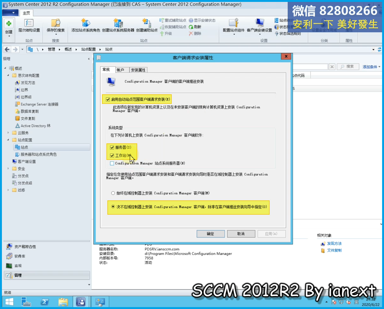Click the green 创建 plus icon

[9, 23]
